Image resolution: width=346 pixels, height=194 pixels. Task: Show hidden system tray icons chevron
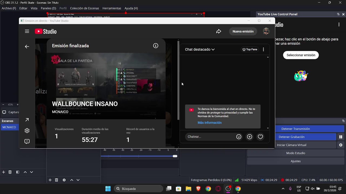[x=283, y=189]
